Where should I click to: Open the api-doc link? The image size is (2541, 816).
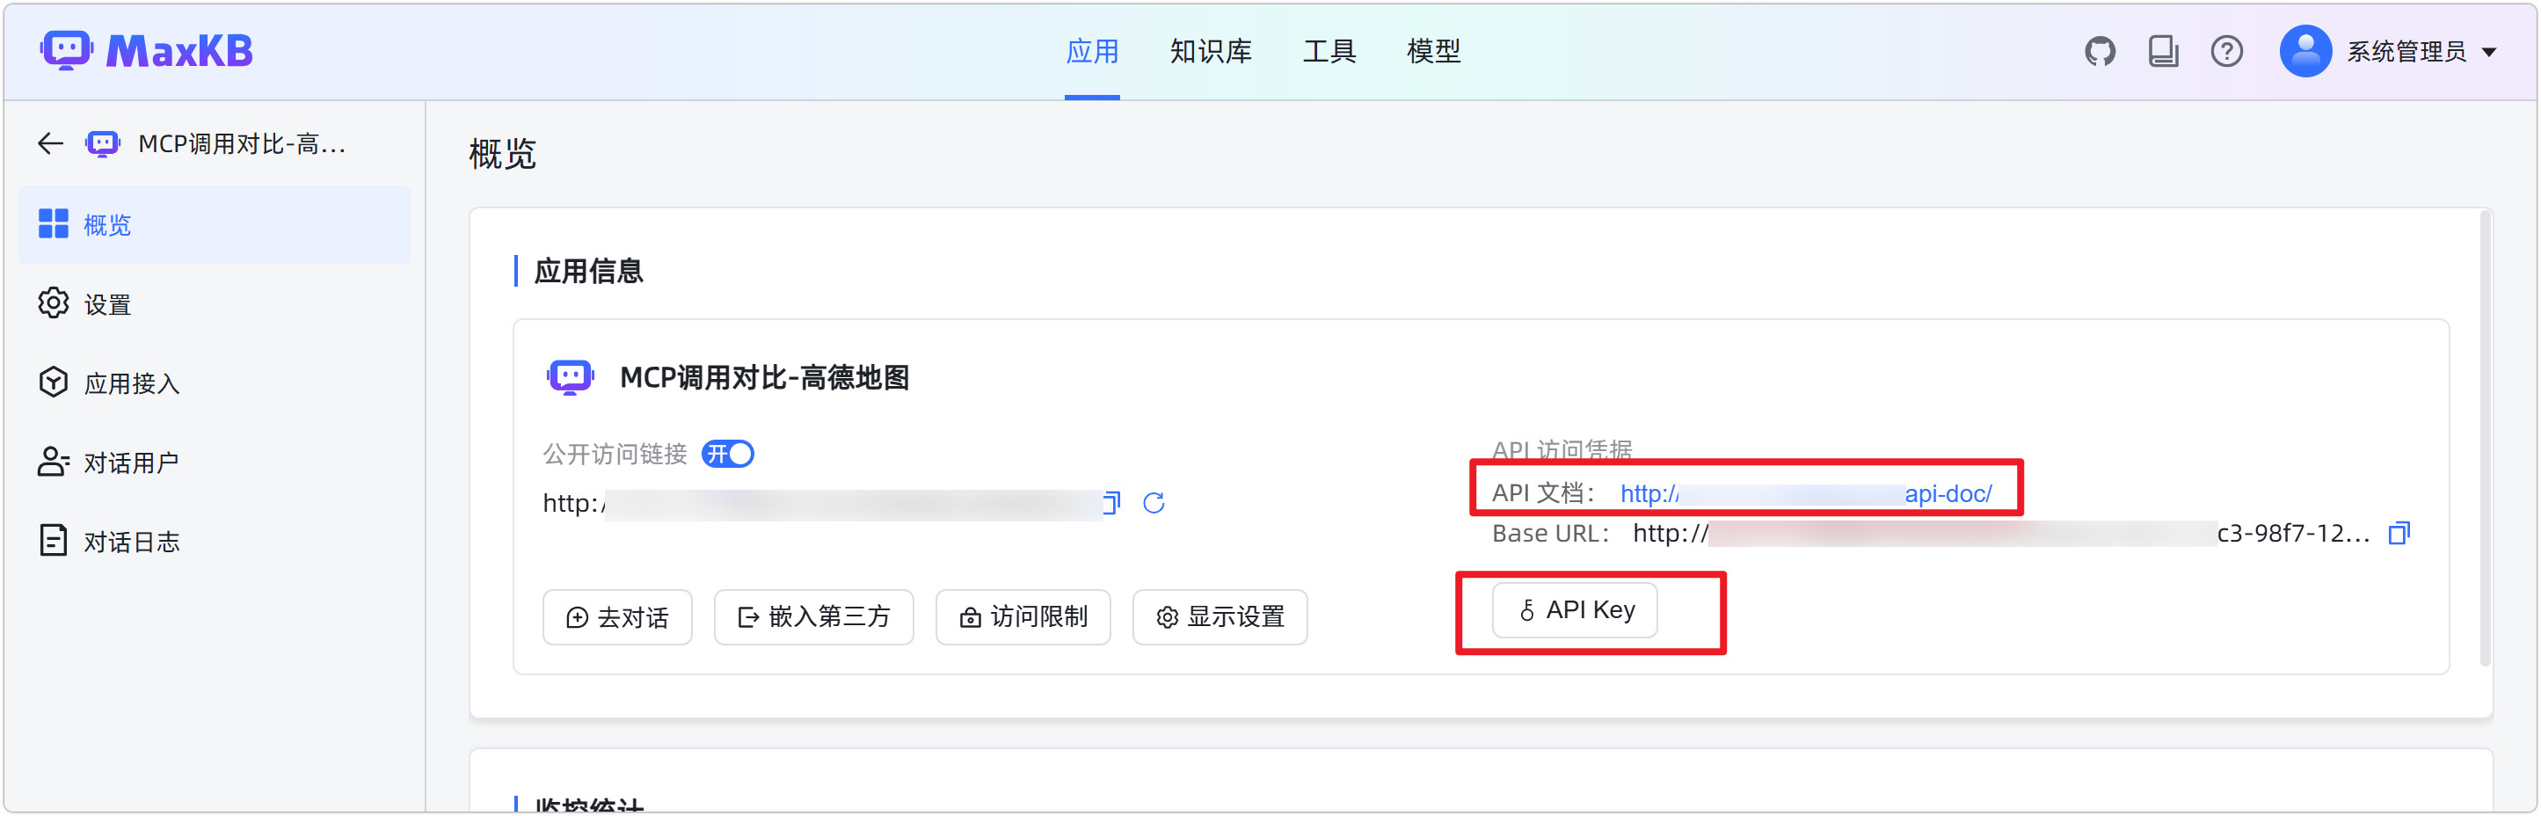[1805, 493]
